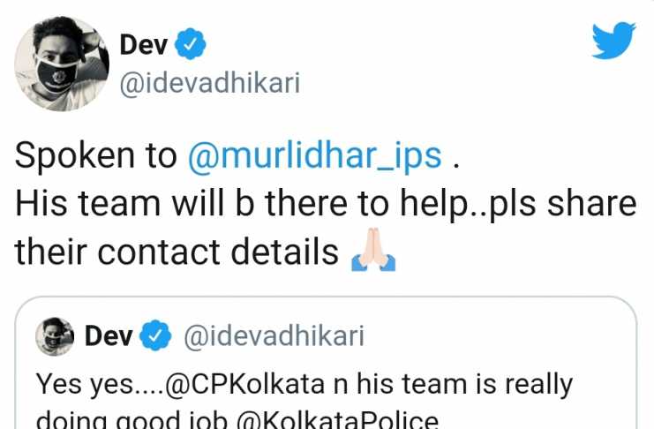Open the bold Dev name in tweet header
The image size is (654, 429).
coord(144,45)
